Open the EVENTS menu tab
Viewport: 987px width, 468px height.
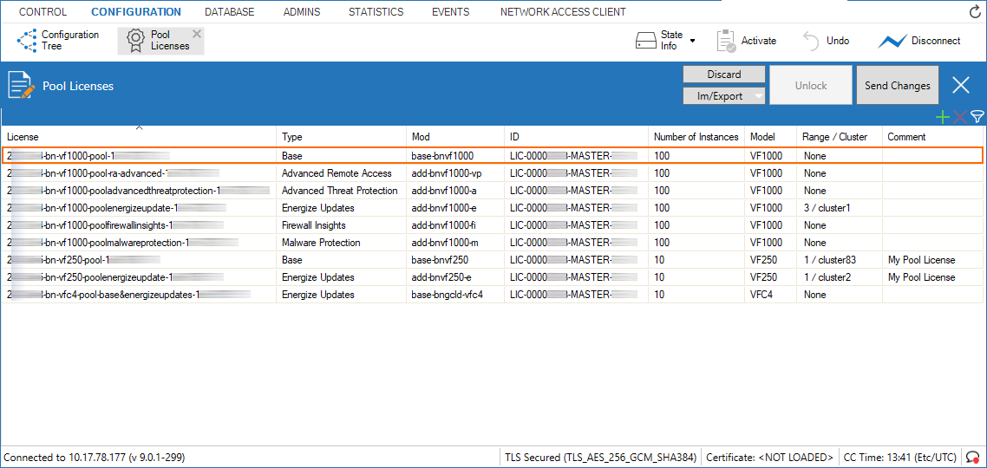pos(451,11)
